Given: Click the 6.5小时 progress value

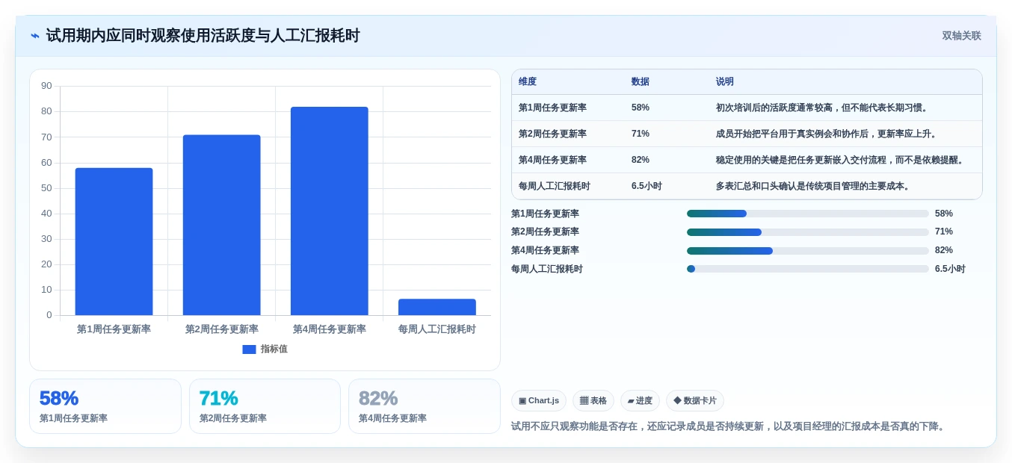Looking at the screenshot, I should pos(950,269).
